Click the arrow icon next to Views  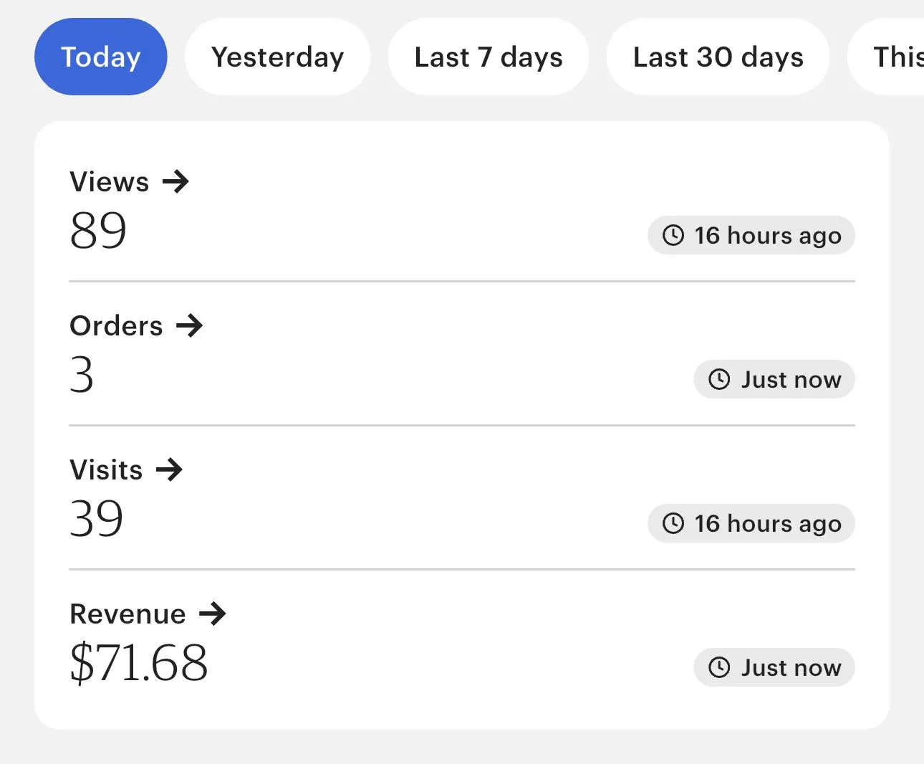(x=175, y=182)
